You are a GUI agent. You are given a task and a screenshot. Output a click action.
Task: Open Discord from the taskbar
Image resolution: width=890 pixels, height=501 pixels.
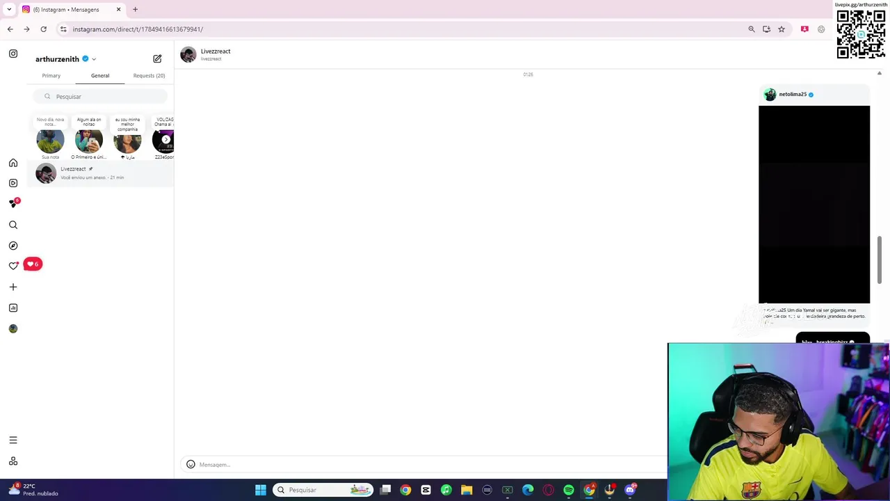coord(630,490)
